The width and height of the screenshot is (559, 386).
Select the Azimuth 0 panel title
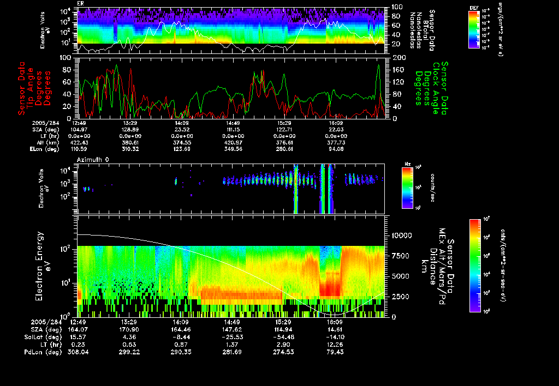pos(93,160)
